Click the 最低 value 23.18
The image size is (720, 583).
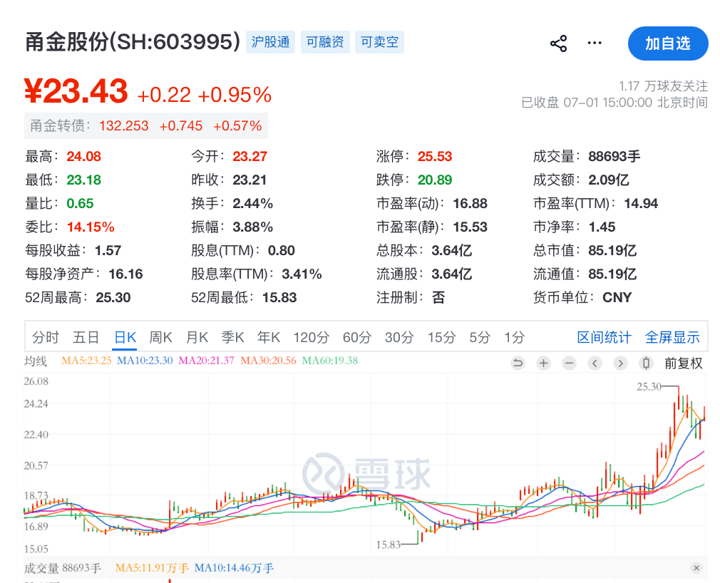83,180
